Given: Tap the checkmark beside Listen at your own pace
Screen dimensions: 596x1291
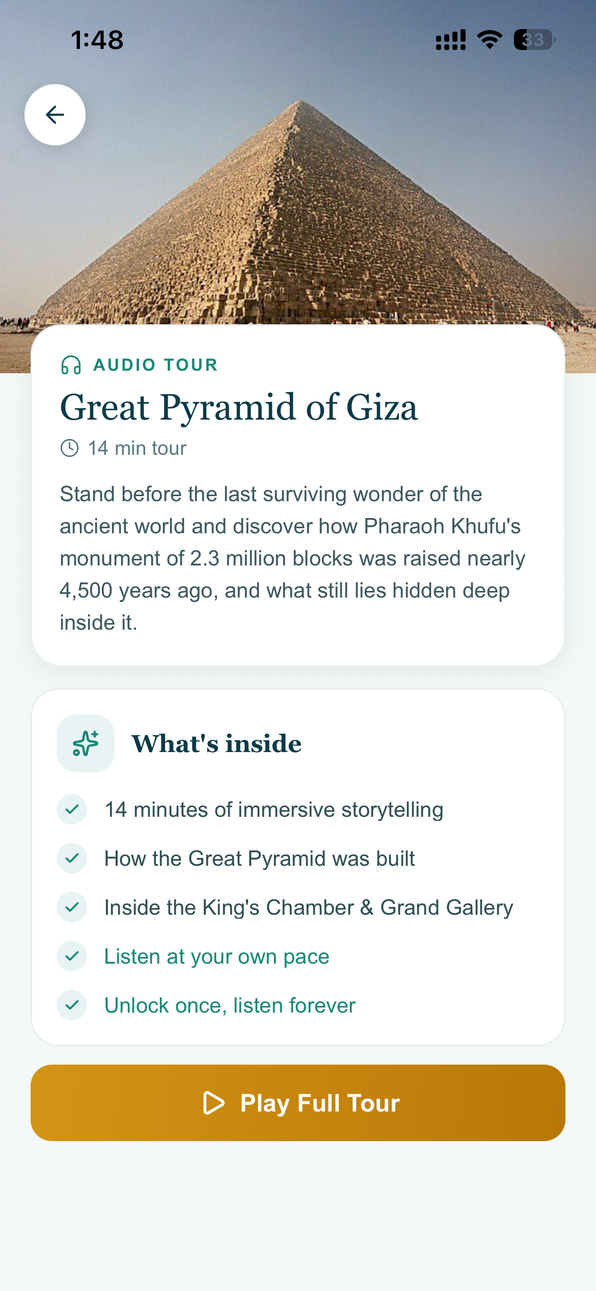Looking at the screenshot, I should click(72, 956).
